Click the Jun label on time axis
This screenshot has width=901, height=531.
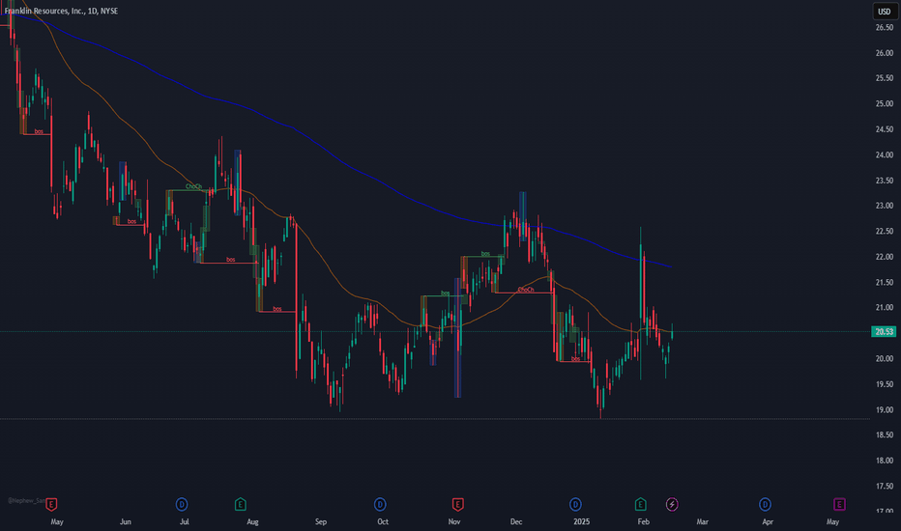(x=126, y=521)
